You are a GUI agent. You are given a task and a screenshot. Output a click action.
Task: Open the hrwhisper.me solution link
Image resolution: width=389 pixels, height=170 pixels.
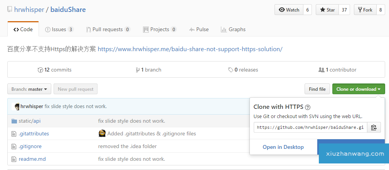pyautogui.click(x=190, y=49)
